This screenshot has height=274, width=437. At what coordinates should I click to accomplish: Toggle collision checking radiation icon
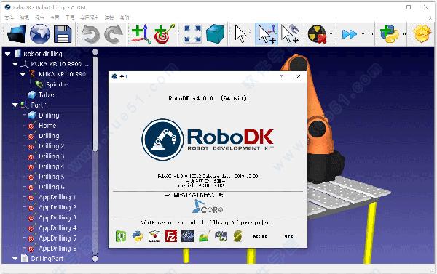point(317,34)
